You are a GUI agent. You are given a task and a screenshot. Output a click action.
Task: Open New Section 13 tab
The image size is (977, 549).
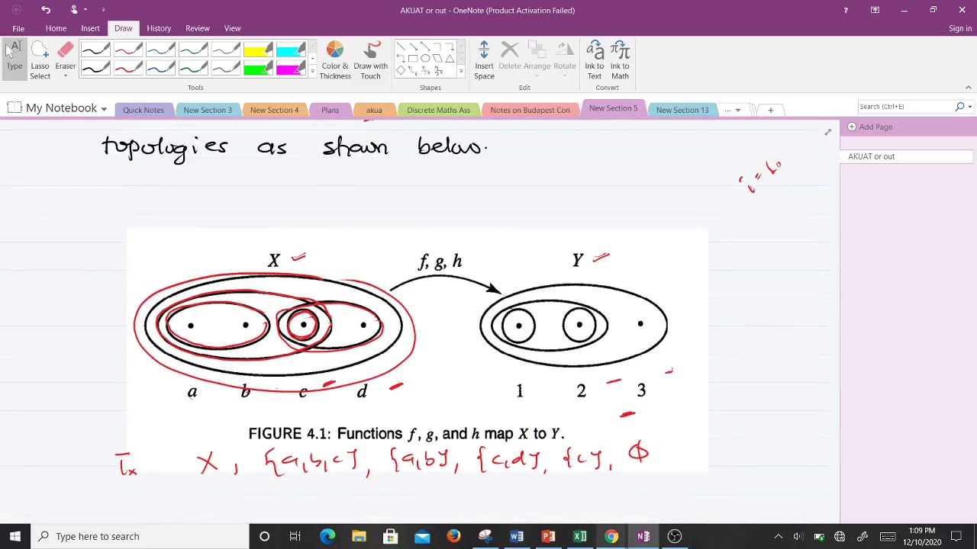[x=682, y=110]
